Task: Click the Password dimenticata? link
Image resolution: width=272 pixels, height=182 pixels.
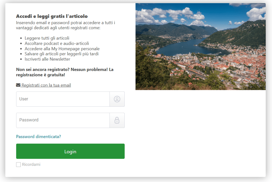Action: pyautogui.click(x=39, y=136)
